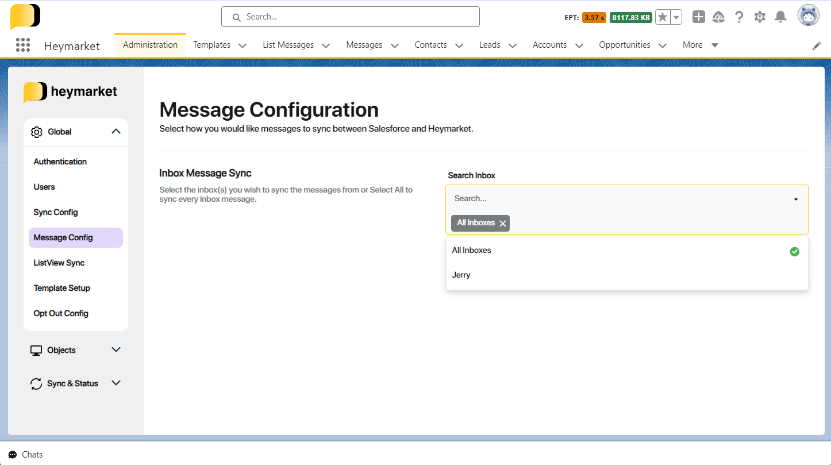Go to the Leads tab
Image resolution: width=831 pixels, height=465 pixels.
(x=490, y=45)
